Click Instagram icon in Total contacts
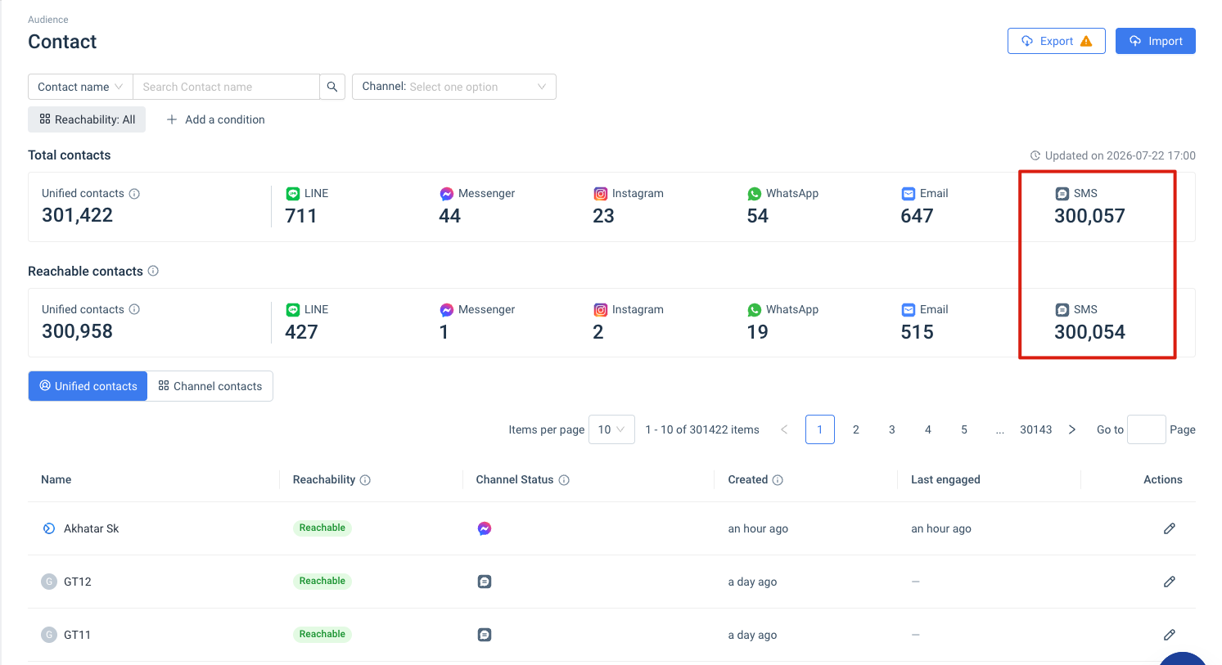The image size is (1222, 665). coord(600,194)
